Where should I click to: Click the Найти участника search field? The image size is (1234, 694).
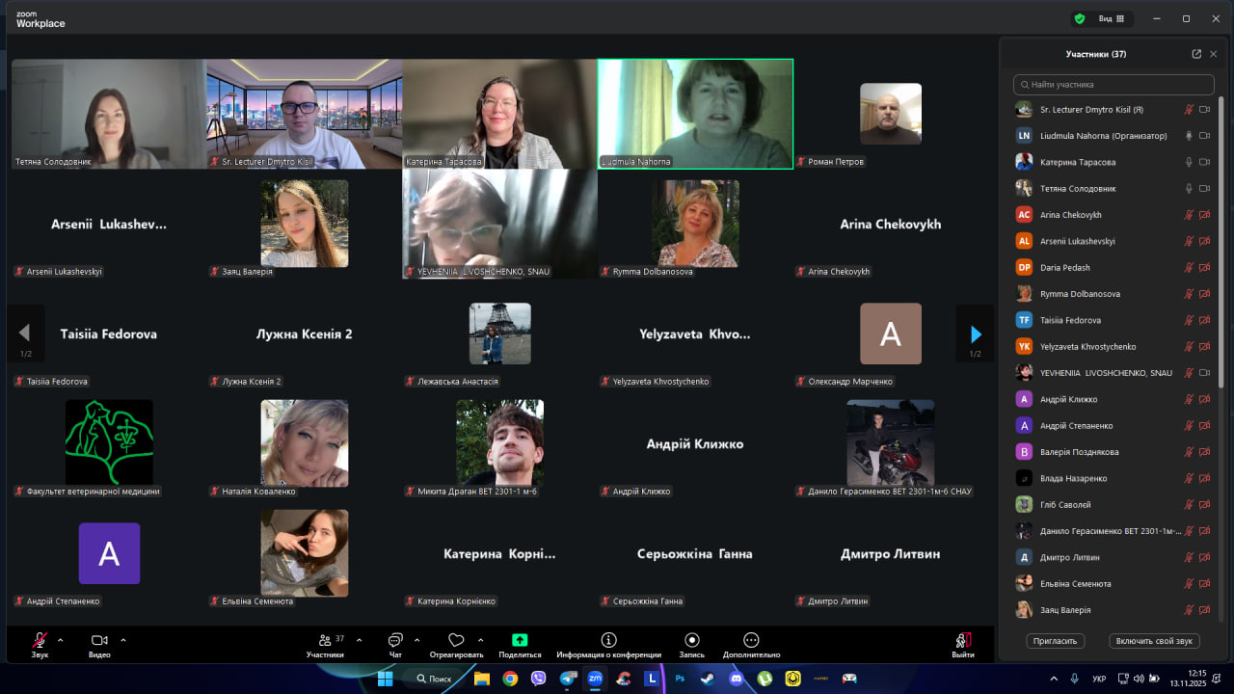click(x=1113, y=85)
